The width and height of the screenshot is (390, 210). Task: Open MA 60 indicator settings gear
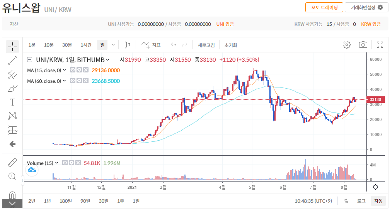point(79,81)
